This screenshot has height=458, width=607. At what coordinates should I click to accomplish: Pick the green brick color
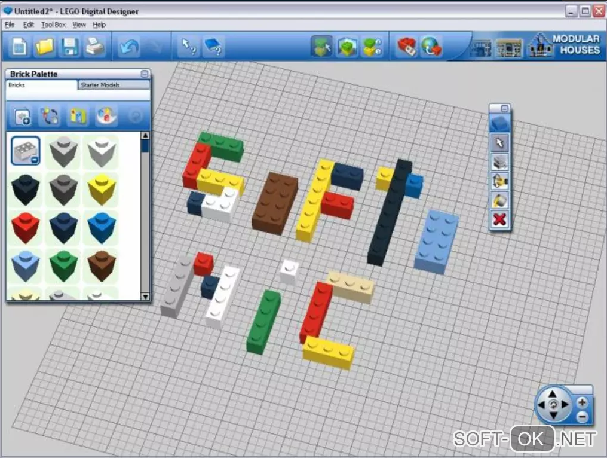tap(63, 266)
